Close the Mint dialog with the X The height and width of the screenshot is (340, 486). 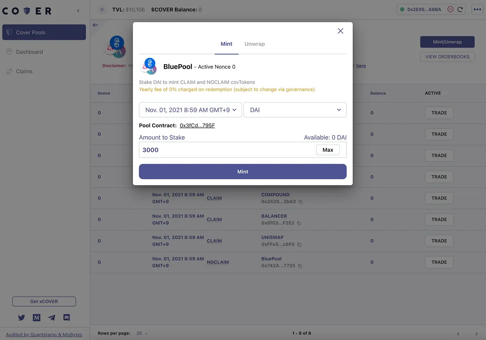pos(341,31)
